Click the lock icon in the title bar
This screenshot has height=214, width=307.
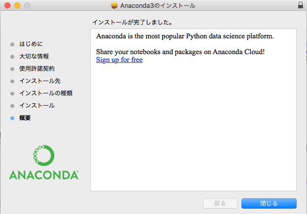click(301, 5)
